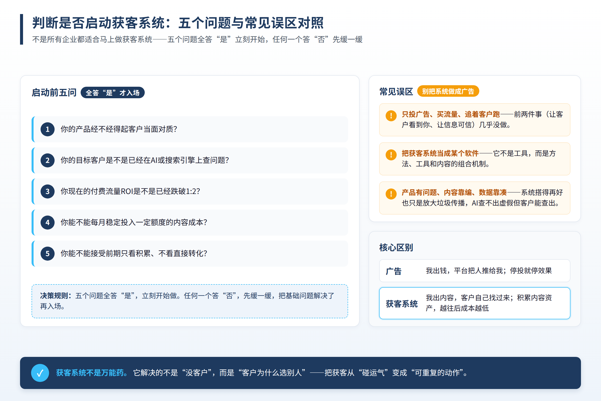Click the 获客系统 highlighted comparison row
Image resolution: width=601 pixels, height=401 pixels.
click(475, 303)
